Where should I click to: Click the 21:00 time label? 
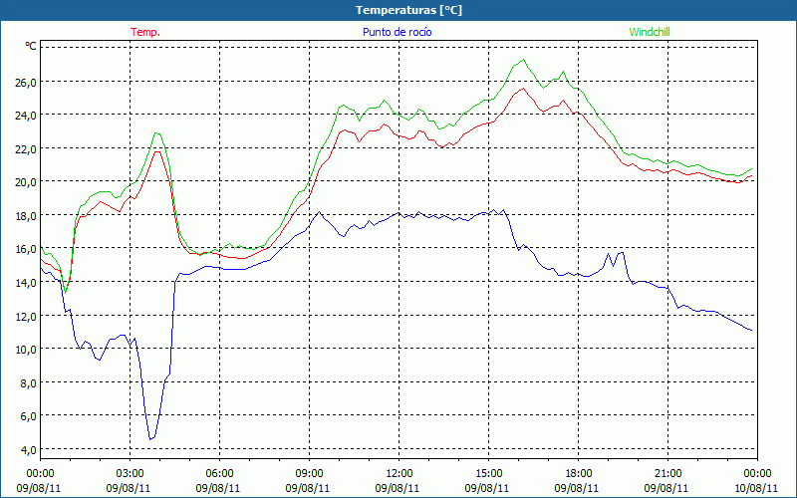[x=667, y=474]
